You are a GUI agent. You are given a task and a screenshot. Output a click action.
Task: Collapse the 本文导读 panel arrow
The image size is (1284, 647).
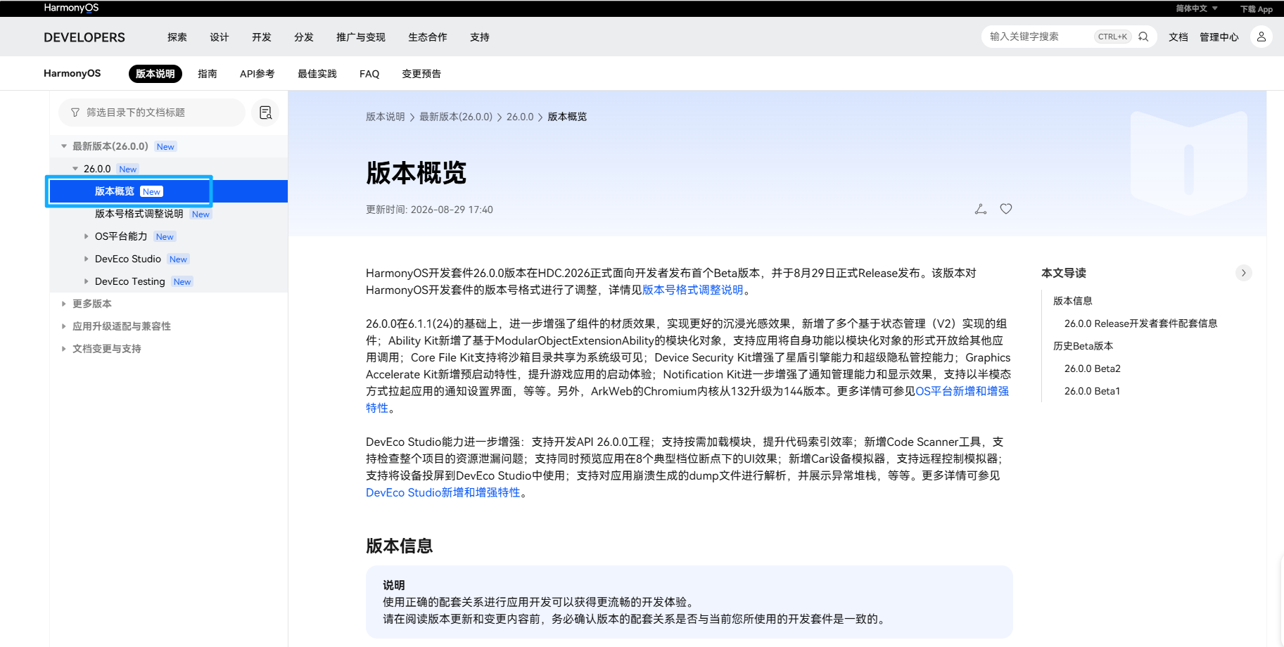tap(1244, 273)
